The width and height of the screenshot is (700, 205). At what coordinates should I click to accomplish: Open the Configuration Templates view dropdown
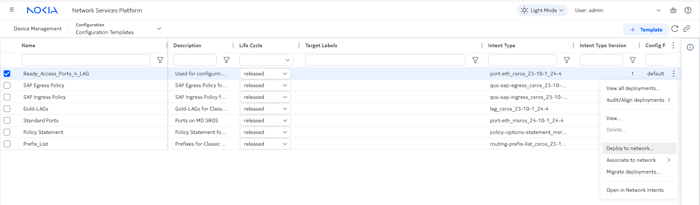pyautogui.click(x=159, y=29)
